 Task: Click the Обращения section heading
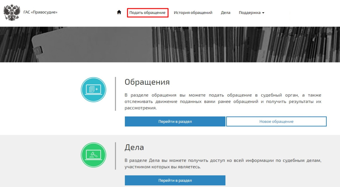[x=147, y=82]
